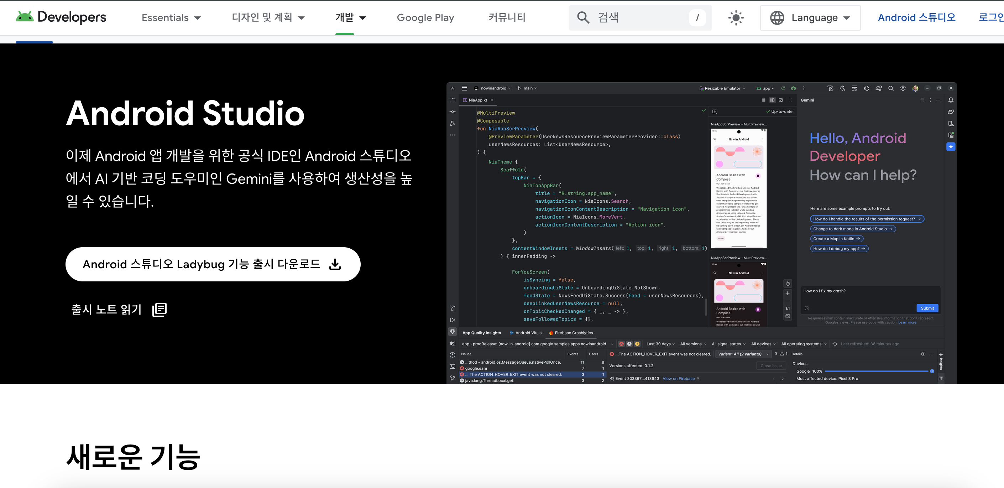
Task: Open the Problems exclamation icon
Action: pos(453,355)
